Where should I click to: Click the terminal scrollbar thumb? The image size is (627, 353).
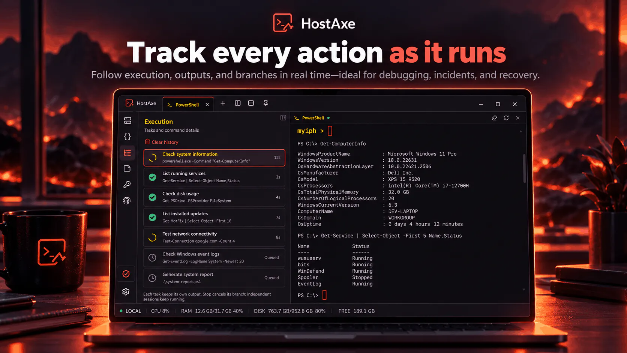coord(524,168)
